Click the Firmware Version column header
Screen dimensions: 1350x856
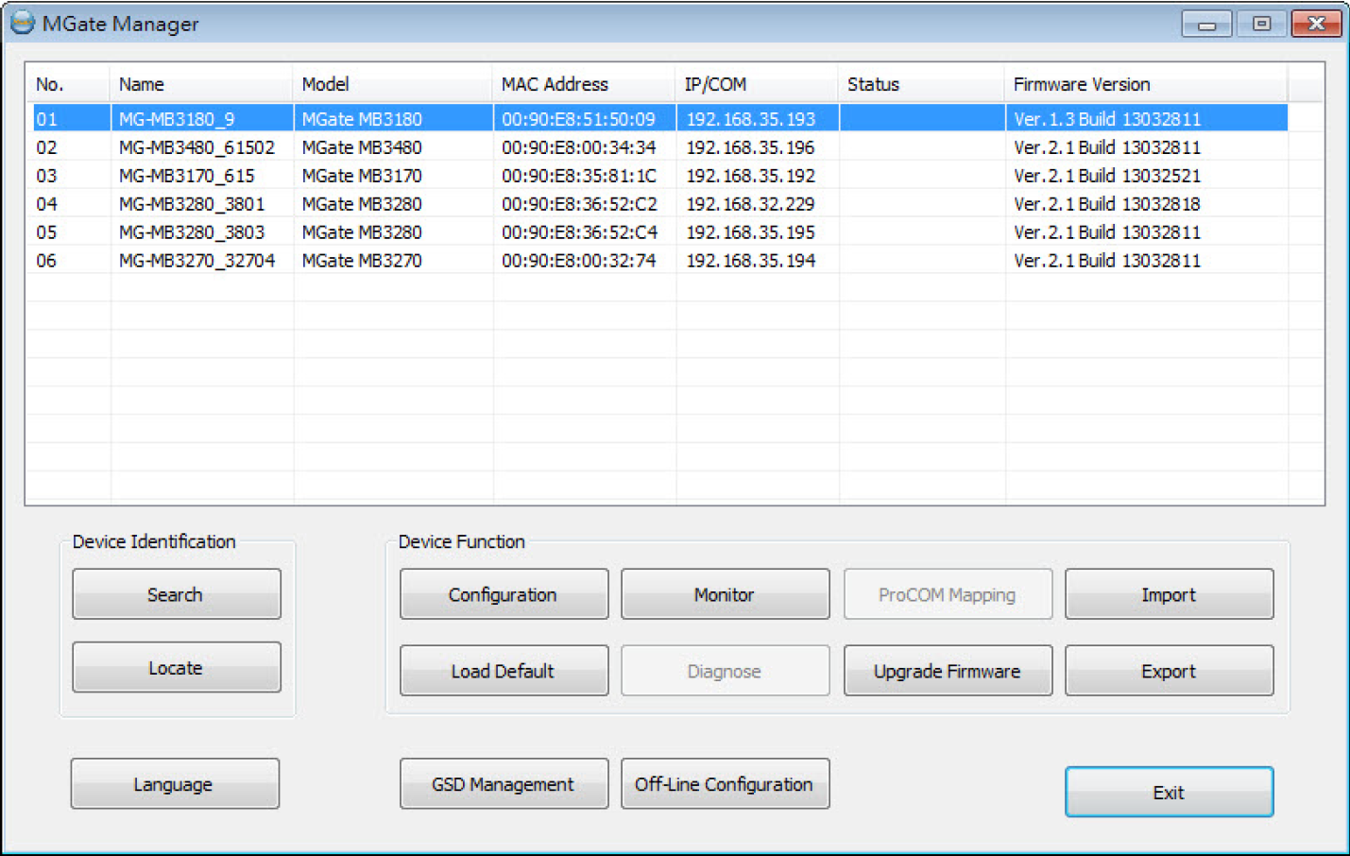[1145, 84]
